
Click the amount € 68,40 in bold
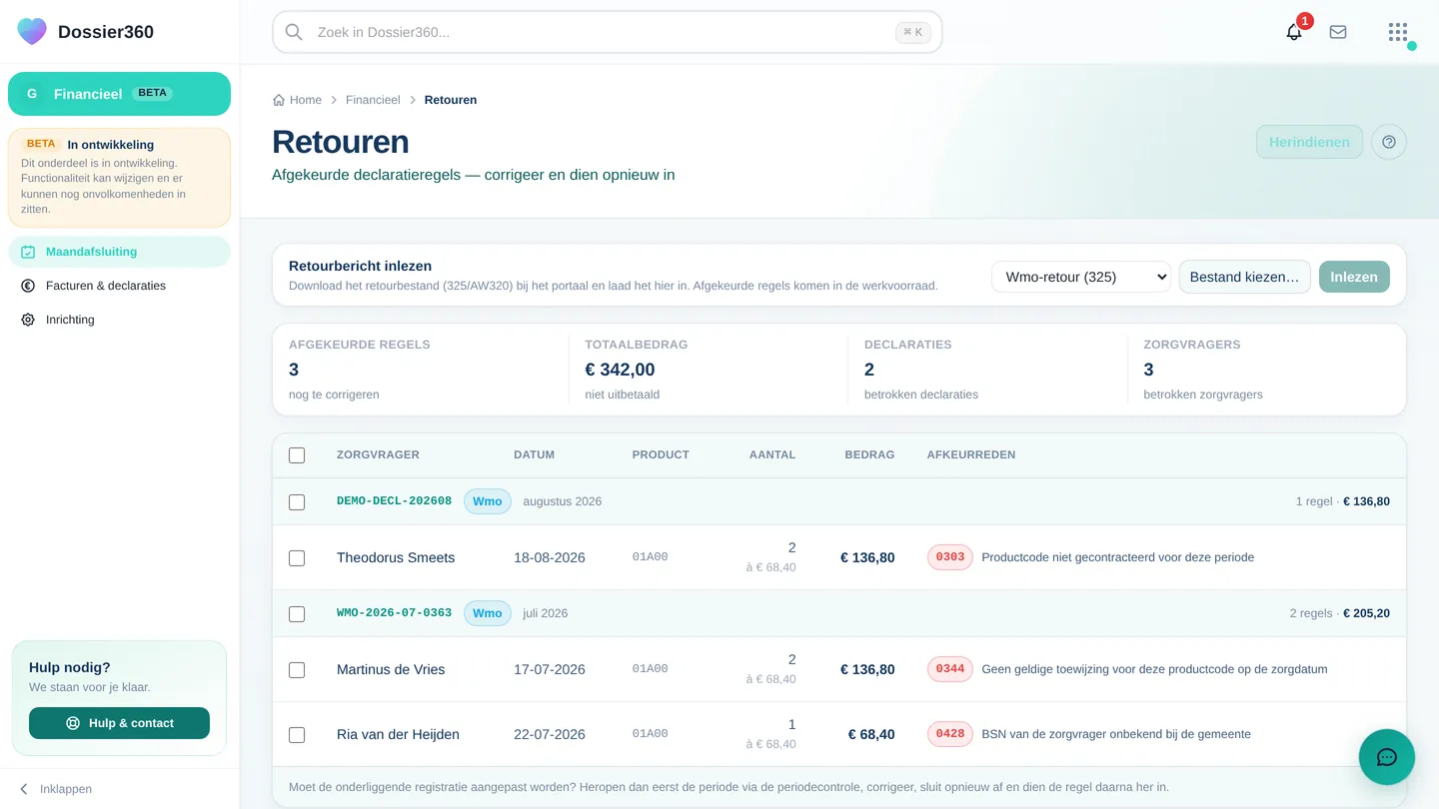coord(871,734)
